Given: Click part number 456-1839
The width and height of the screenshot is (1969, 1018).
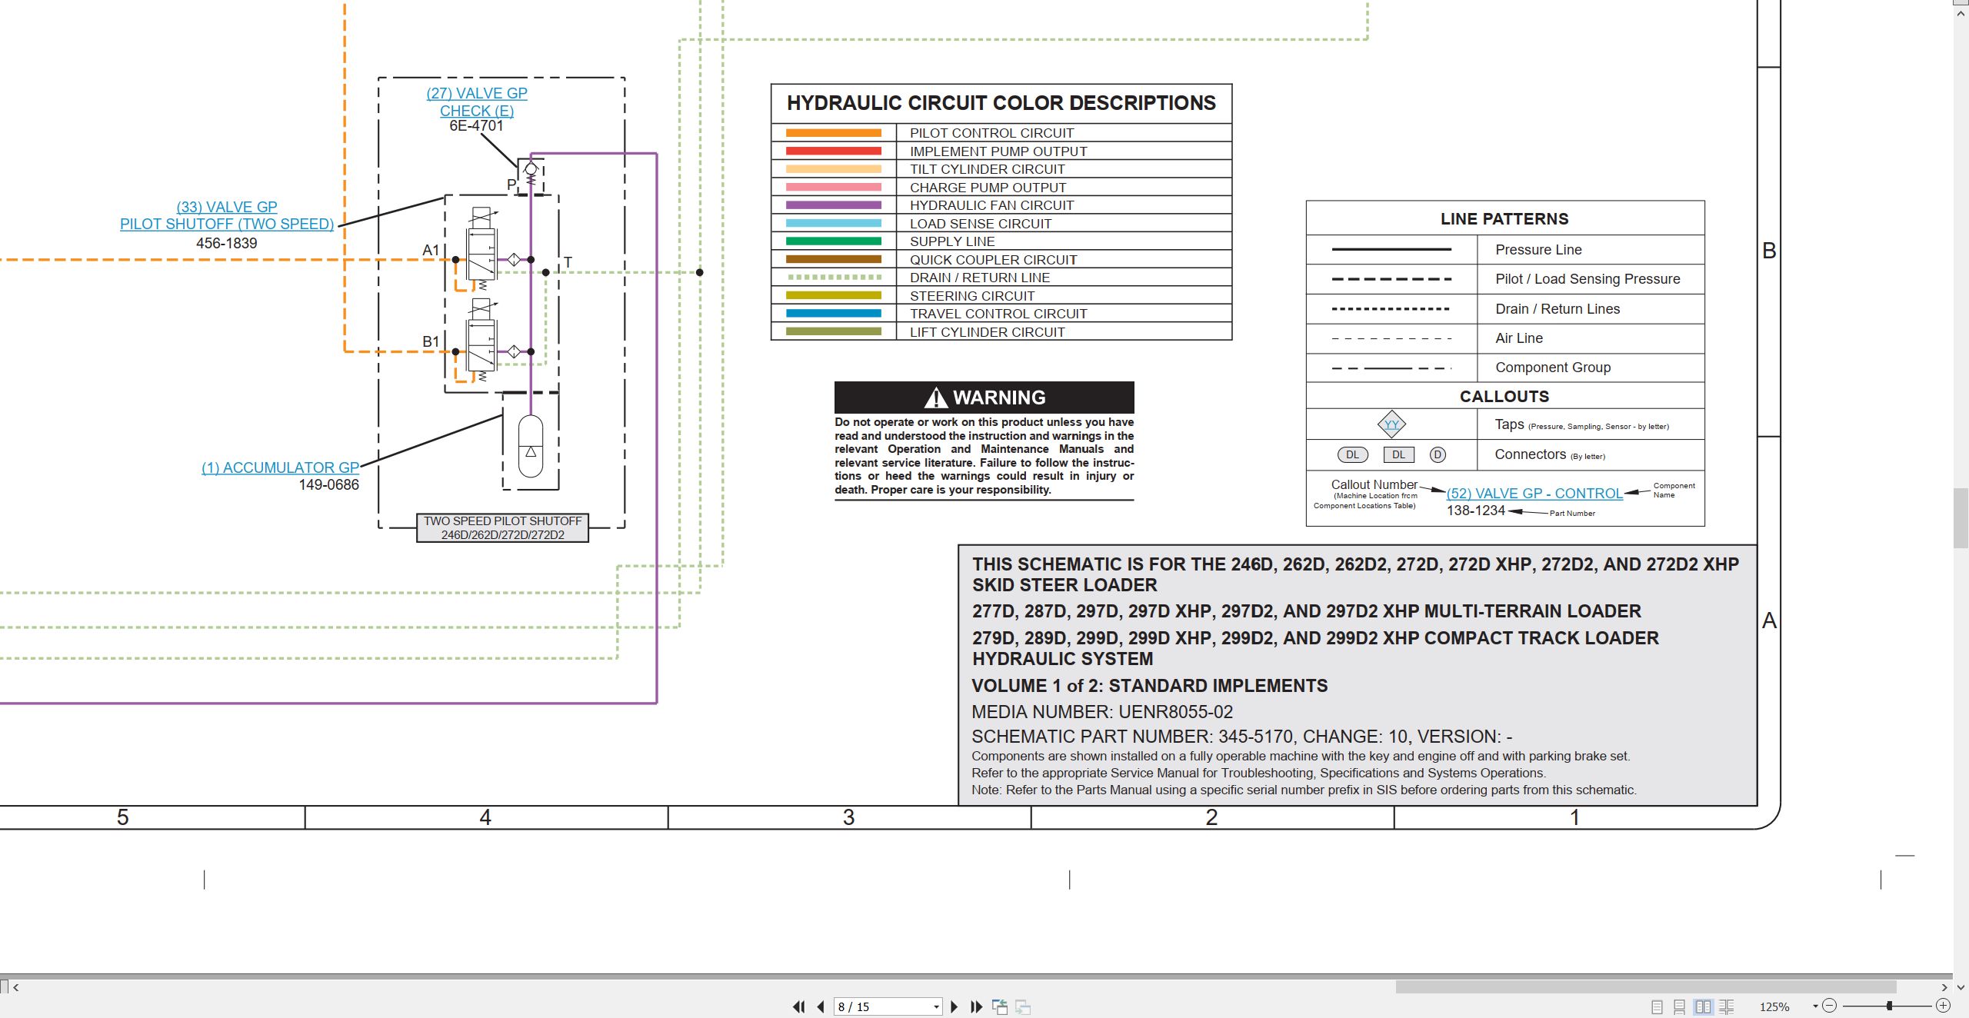Looking at the screenshot, I should point(226,243).
